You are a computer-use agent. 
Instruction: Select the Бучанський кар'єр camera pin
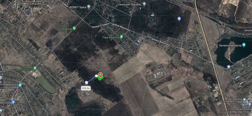tap(244, 45)
